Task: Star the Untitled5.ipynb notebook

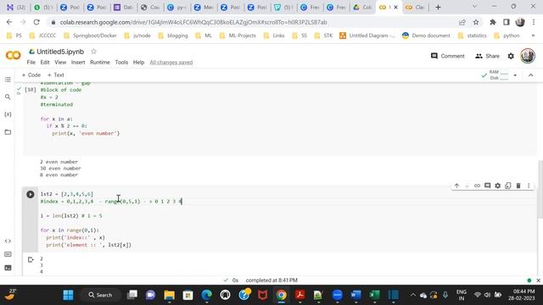Action: pos(93,52)
